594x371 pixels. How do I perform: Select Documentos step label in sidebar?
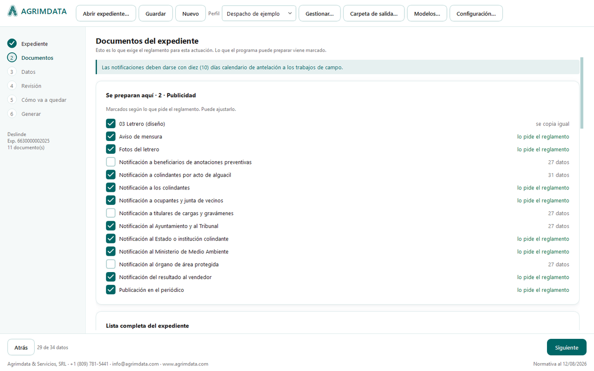click(x=37, y=58)
